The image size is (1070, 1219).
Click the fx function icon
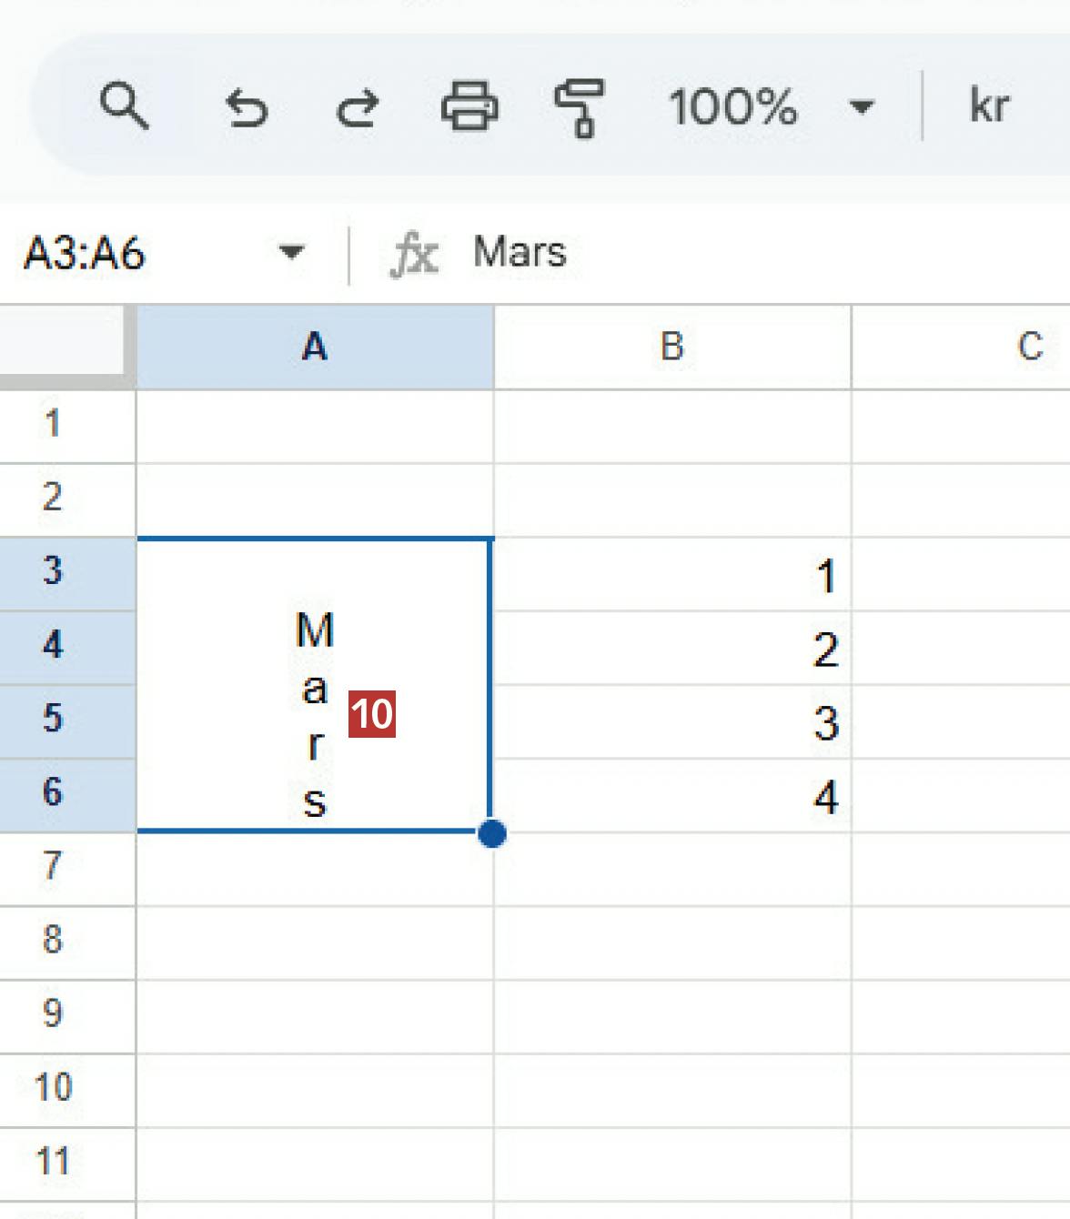[x=414, y=253]
